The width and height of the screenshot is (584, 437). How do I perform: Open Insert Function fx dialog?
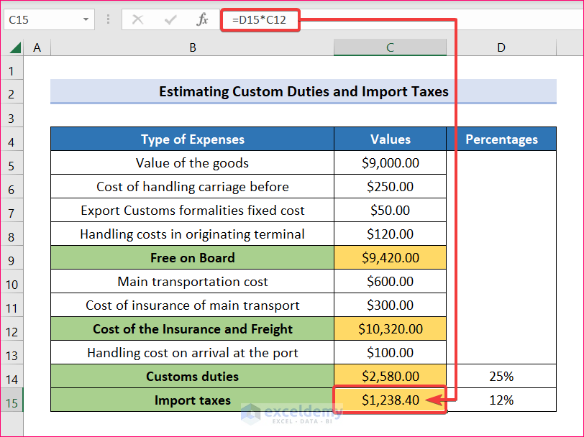[203, 20]
